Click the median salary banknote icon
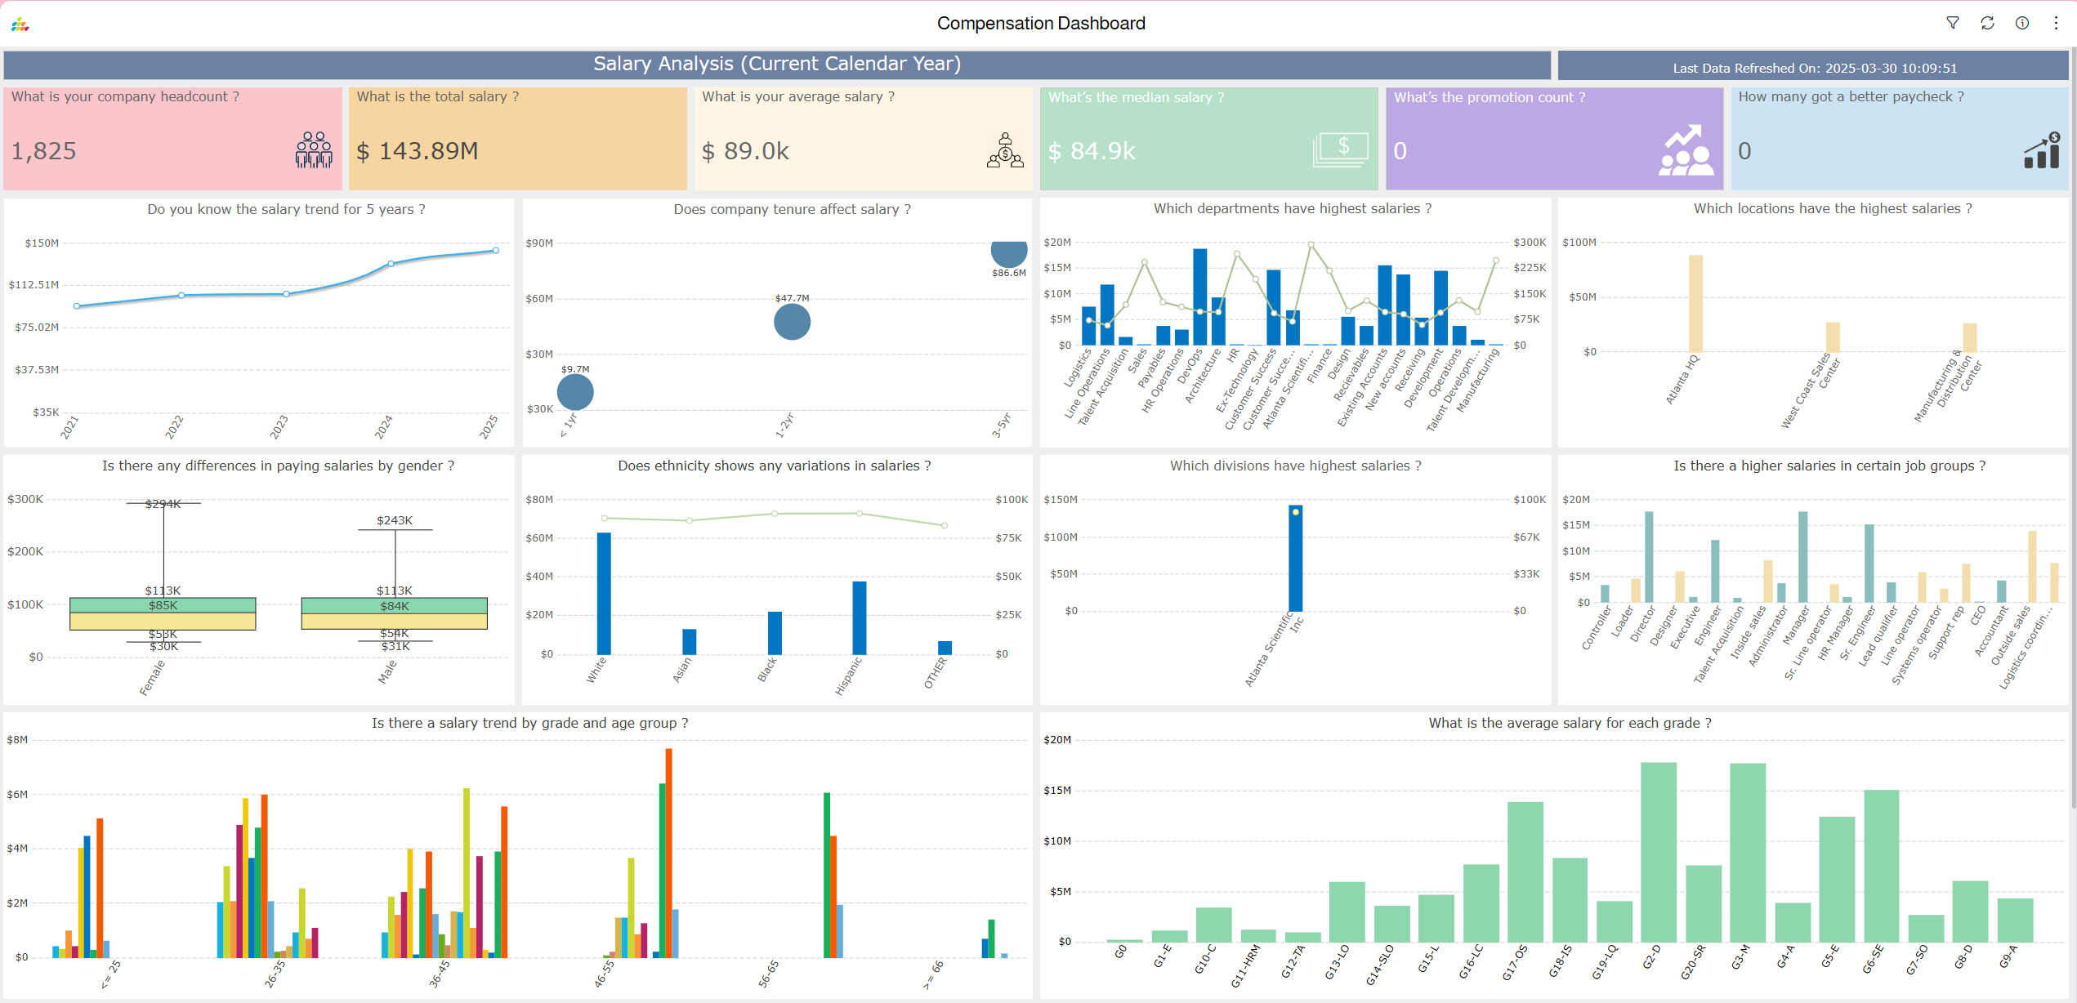 (1340, 150)
